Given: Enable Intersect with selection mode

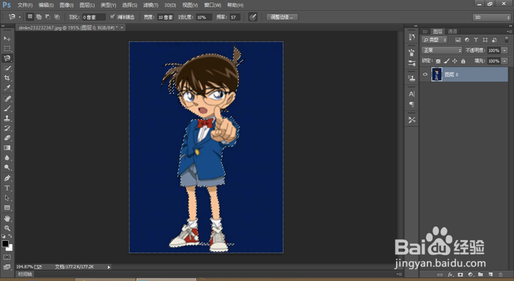Looking at the screenshot, I should (57, 17).
